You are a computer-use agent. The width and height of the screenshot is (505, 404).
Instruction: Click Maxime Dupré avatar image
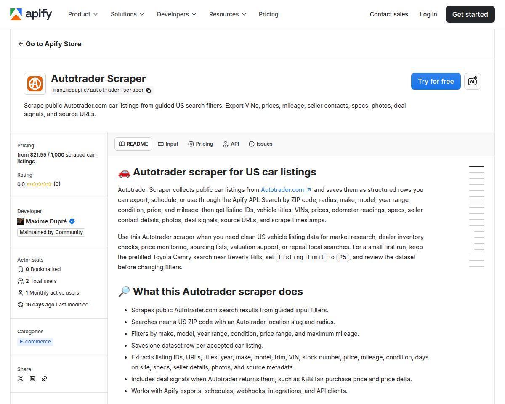[x=21, y=221]
